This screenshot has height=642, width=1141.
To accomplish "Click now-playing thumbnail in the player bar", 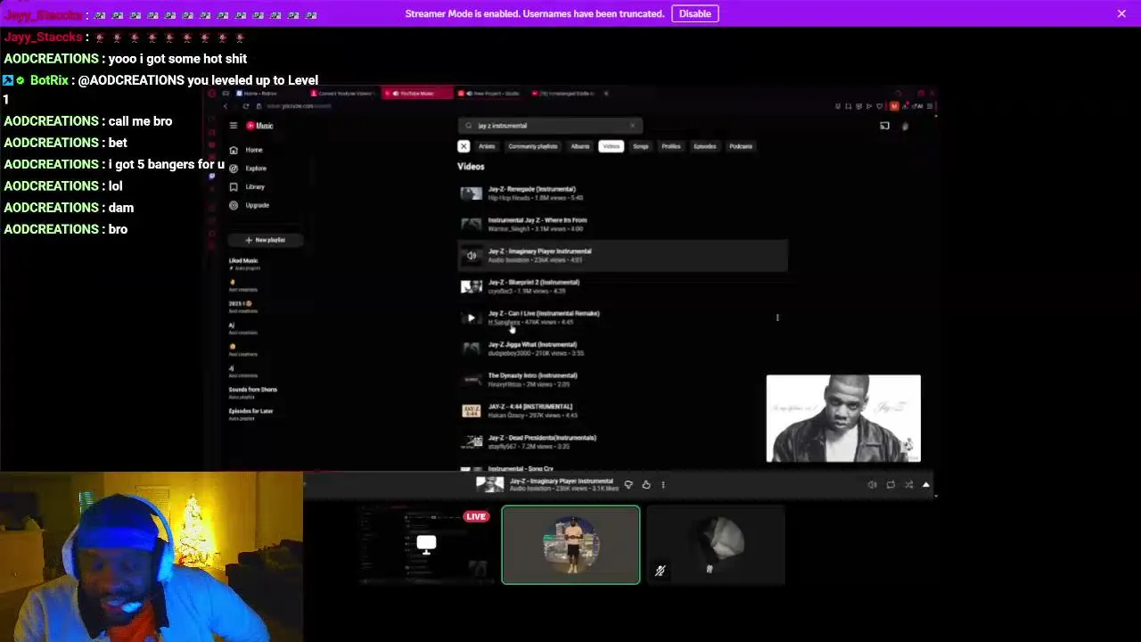I will point(489,484).
